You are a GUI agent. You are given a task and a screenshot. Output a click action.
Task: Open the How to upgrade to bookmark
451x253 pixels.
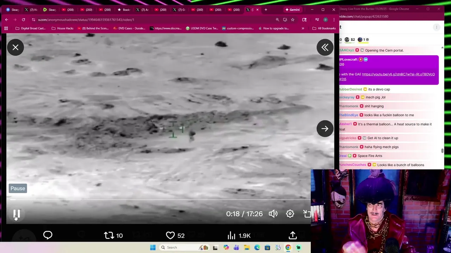273,28
